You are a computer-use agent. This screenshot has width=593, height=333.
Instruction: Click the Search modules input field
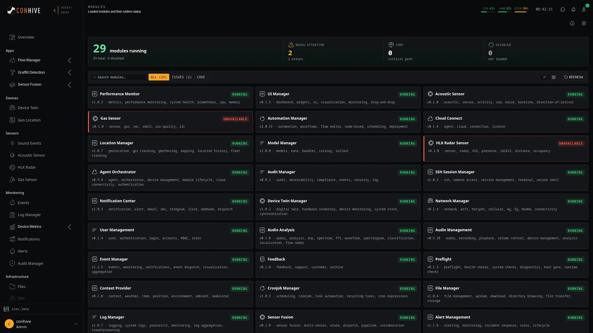tap(119, 77)
